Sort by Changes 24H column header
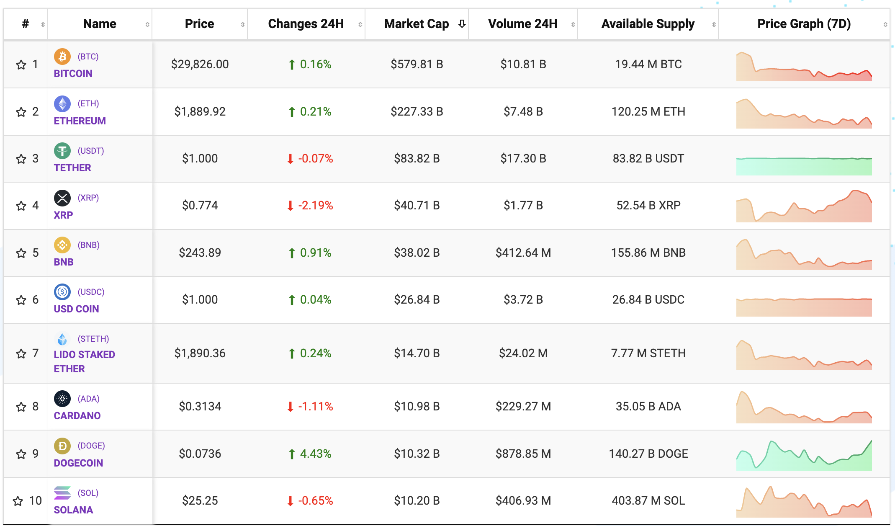 click(x=306, y=24)
